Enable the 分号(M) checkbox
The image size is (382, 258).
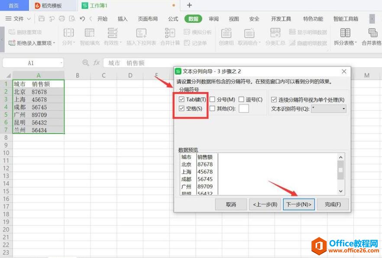[x=212, y=99]
